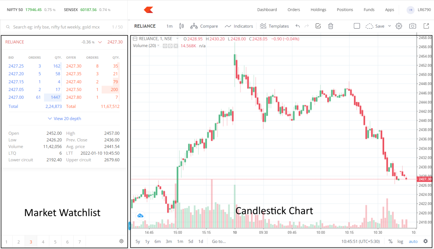Collapse the RELIANCE chart legend box icon
Viewport: 434px width, 249px height.
(x=135, y=39)
